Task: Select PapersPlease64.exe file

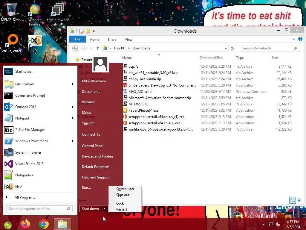Action: coord(143,111)
